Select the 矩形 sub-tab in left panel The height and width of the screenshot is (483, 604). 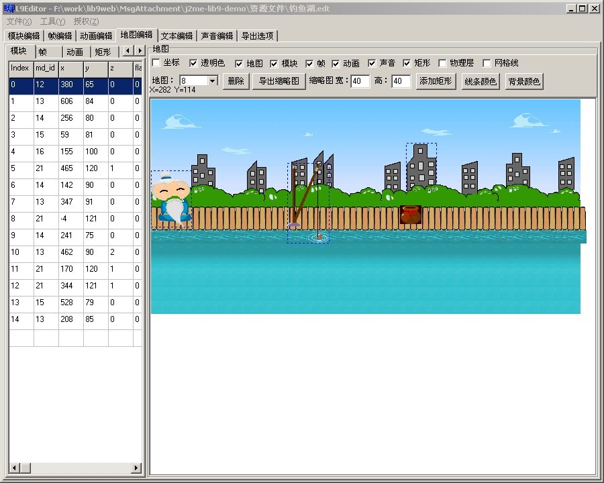point(103,52)
